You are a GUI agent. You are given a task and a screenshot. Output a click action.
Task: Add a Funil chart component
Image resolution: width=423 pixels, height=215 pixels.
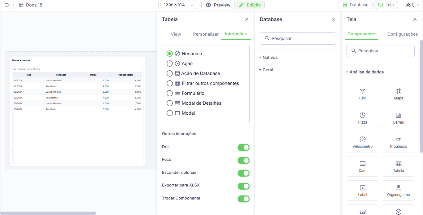coord(362,94)
